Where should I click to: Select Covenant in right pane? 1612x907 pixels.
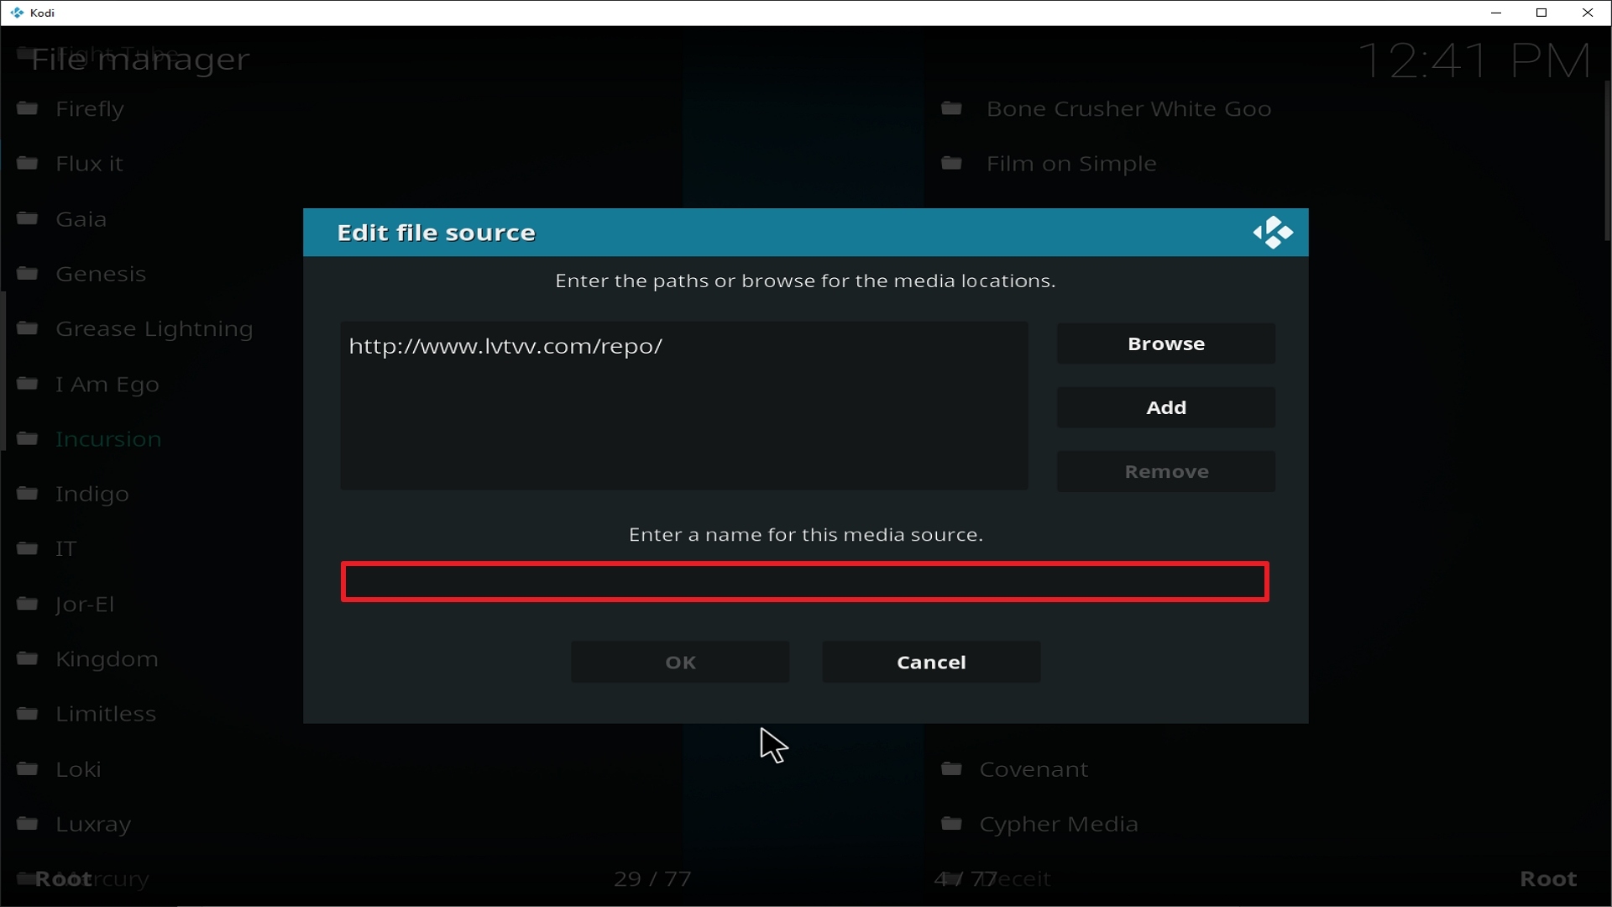[1034, 769]
